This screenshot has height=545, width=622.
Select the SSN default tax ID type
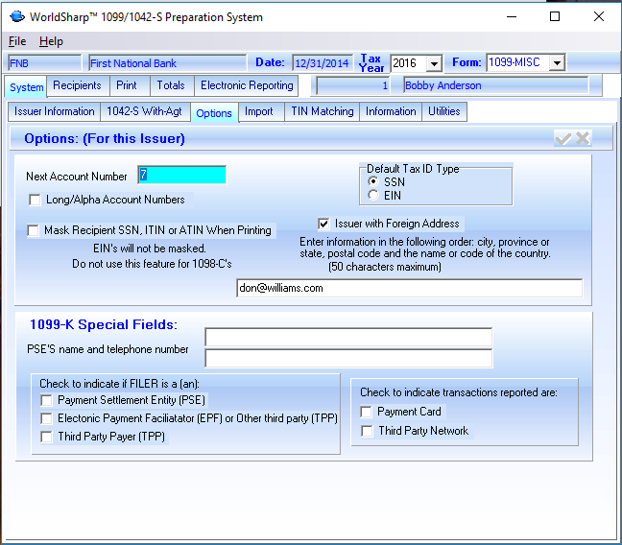(x=374, y=181)
